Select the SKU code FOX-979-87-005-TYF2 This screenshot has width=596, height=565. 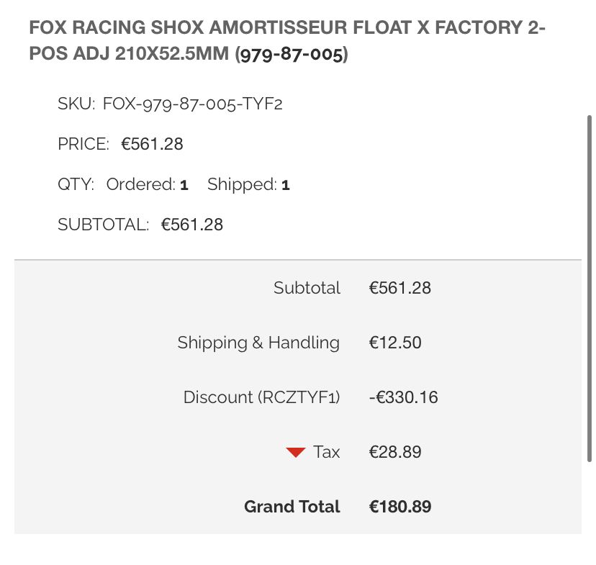192,104
